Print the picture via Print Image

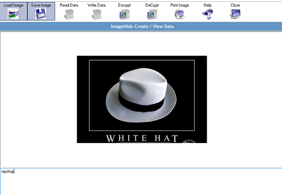[x=180, y=11]
